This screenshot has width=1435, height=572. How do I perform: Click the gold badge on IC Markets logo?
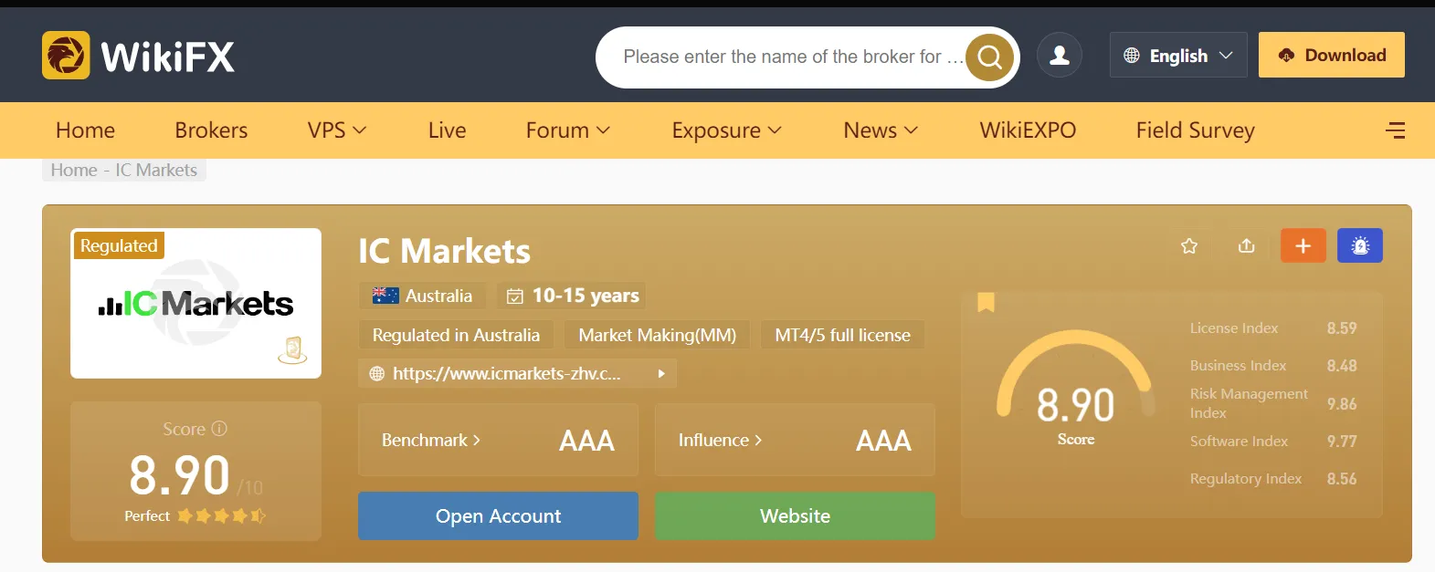point(292,350)
